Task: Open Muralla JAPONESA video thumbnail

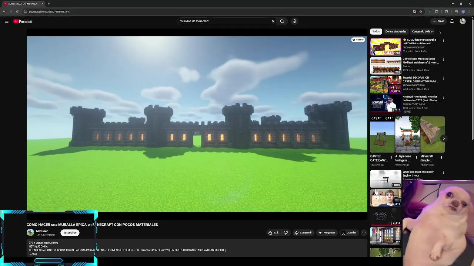Action: 386,47
